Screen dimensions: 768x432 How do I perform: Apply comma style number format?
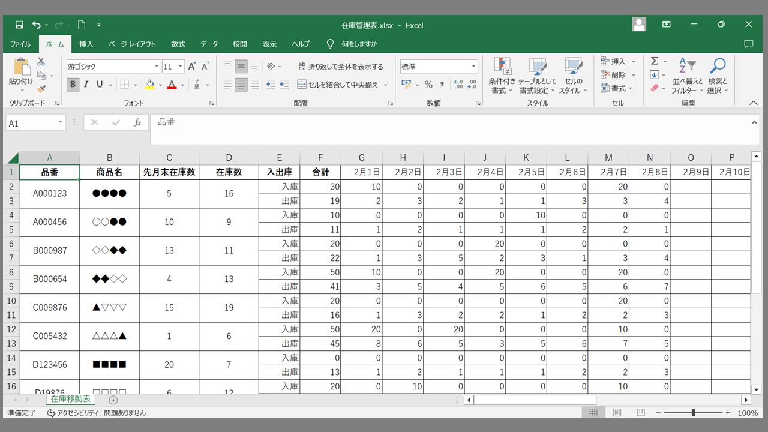[442, 85]
